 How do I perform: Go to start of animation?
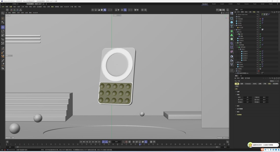(x=81, y=142)
